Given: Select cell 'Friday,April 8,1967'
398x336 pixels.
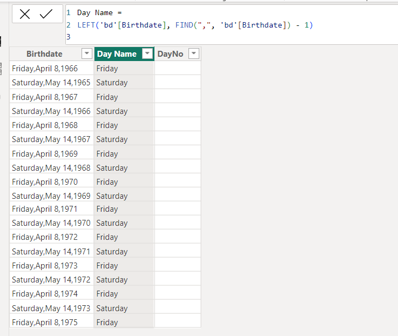Looking at the screenshot, I should tap(52, 97).
